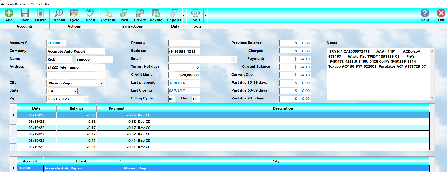Click the Charges amount field
Screen dimensions: 447x172
[x=295, y=51]
